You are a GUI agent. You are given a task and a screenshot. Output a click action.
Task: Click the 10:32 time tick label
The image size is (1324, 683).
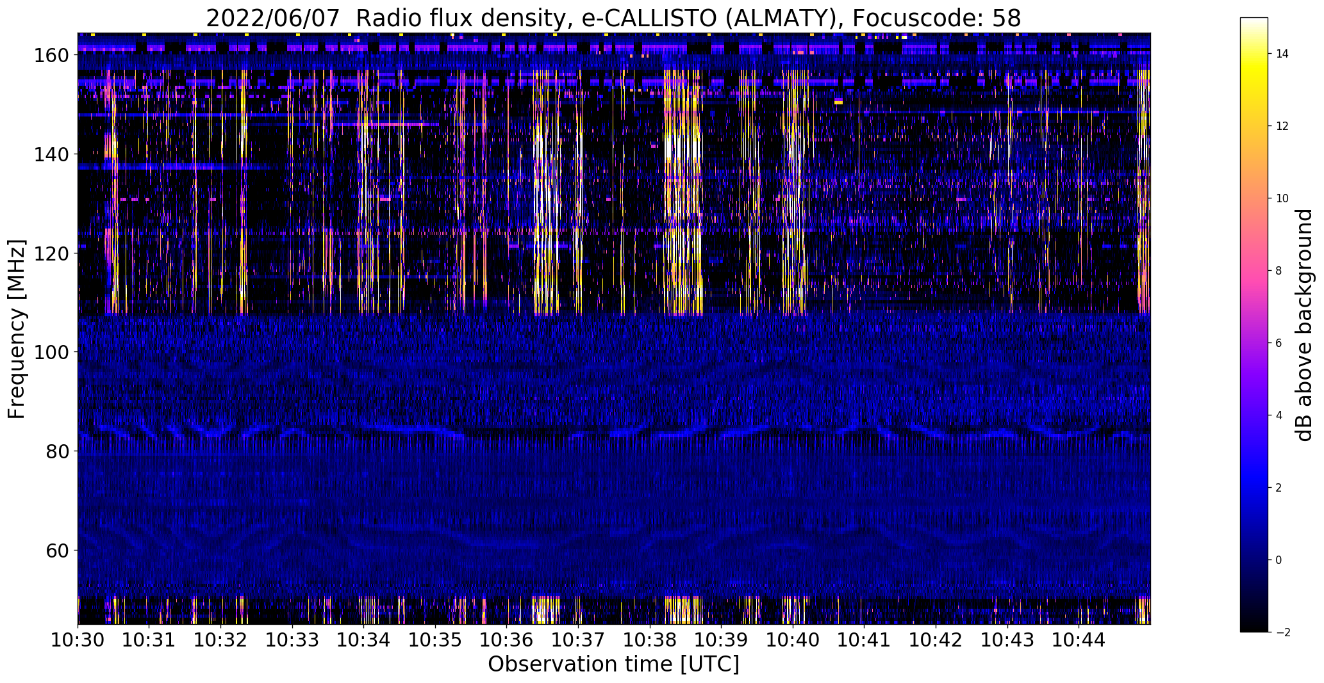pos(220,639)
